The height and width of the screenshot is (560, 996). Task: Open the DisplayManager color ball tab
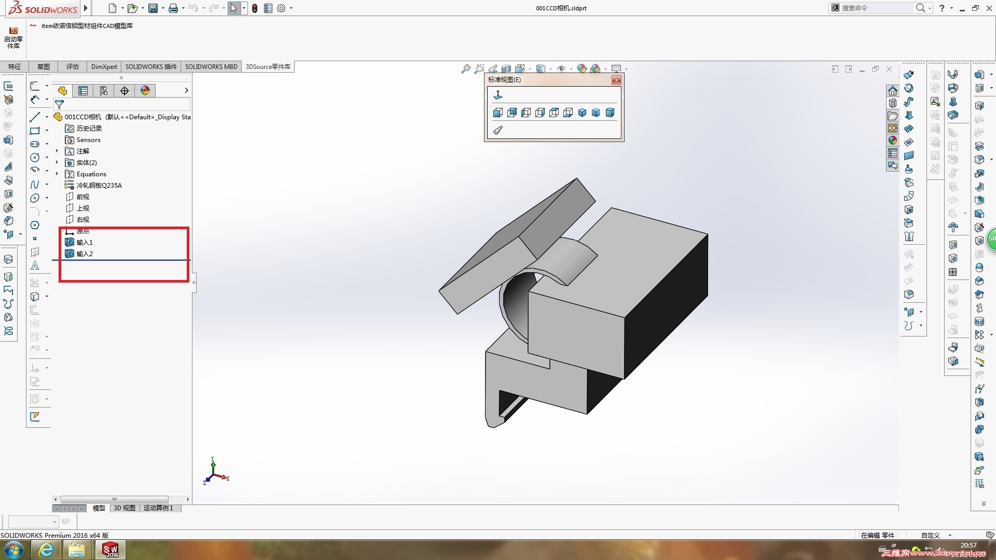[x=145, y=91]
